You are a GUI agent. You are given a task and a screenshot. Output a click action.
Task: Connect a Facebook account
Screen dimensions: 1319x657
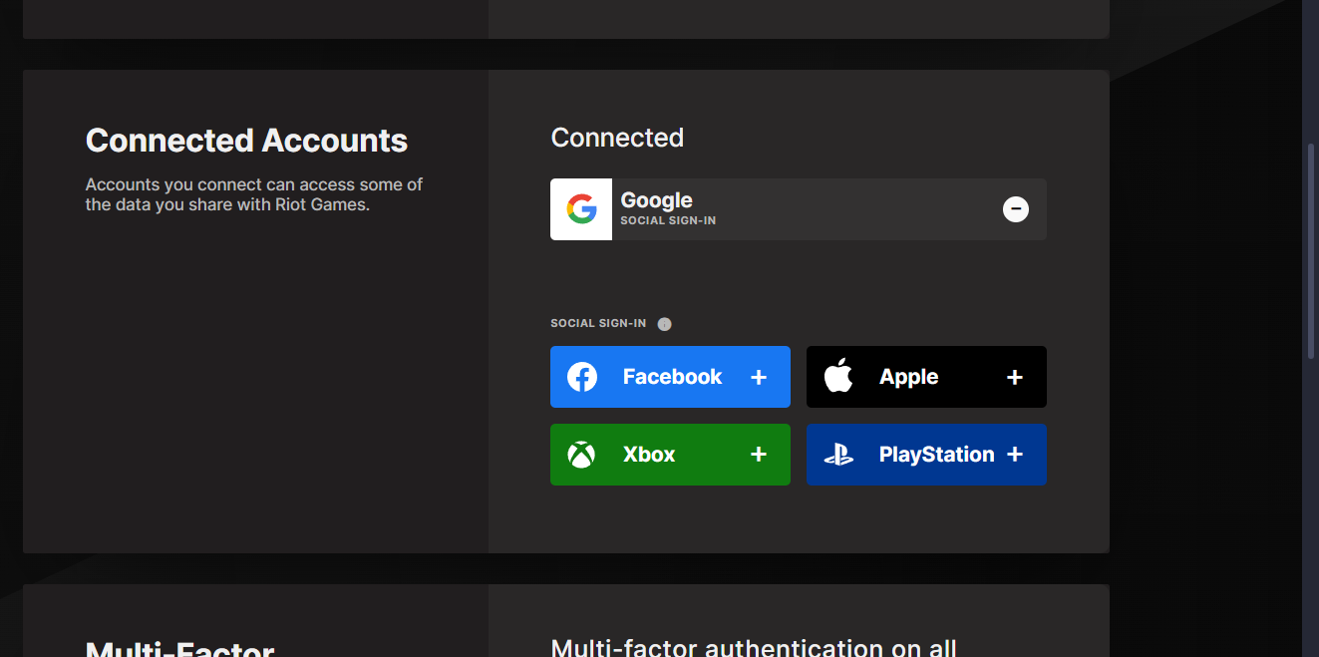tap(670, 377)
